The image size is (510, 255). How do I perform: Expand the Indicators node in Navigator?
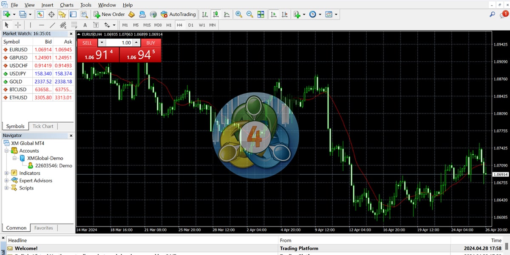click(x=6, y=173)
